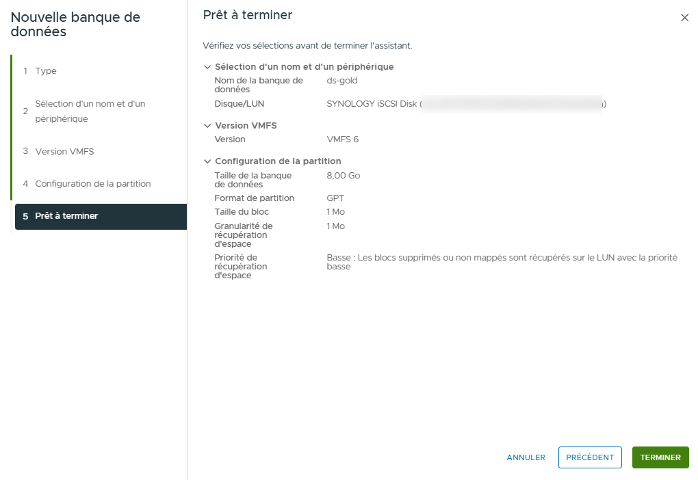Go back with the PRÉCÉDENT button

pos(589,457)
